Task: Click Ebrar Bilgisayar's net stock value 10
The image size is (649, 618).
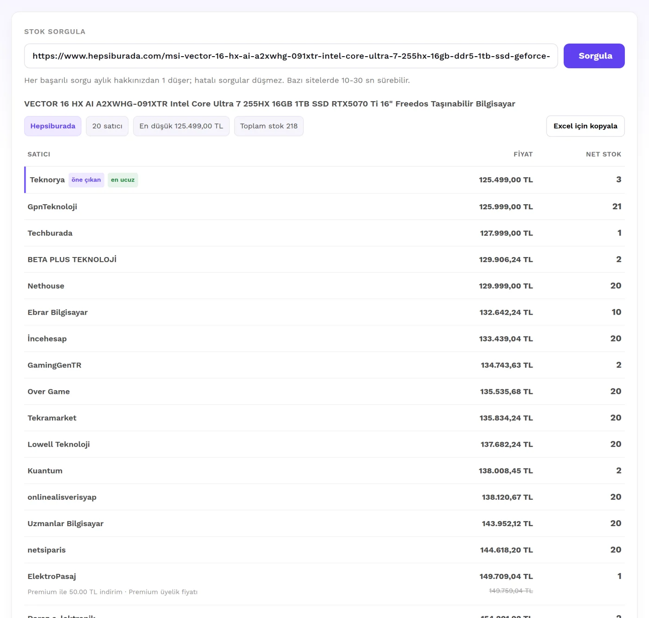Action: point(617,312)
